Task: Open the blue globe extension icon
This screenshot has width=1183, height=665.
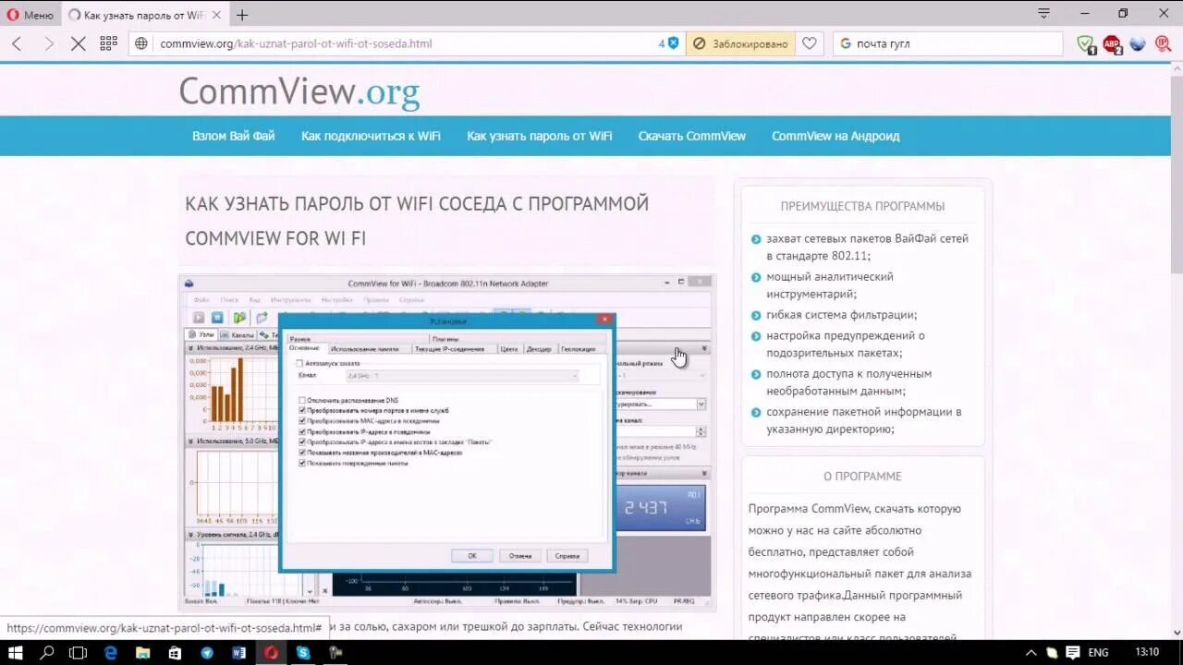Action: click(x=1138, y=43)
